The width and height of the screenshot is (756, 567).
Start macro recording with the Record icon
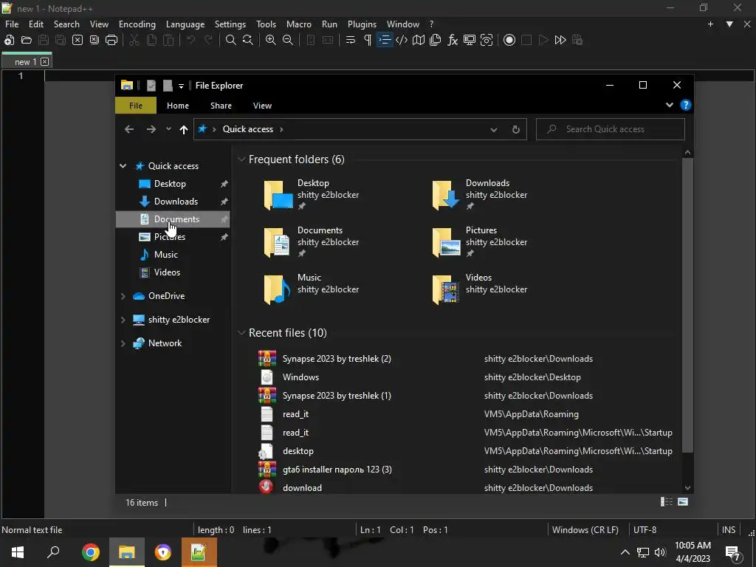(x=509, y=40)
